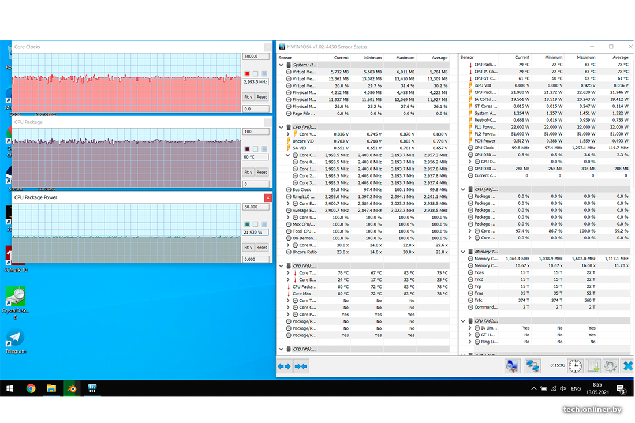The height and width of the screenshot is (423, 635).
Task: Click the clock reset-timer icon
Action: pyautogui.click(x=575, y=366)
